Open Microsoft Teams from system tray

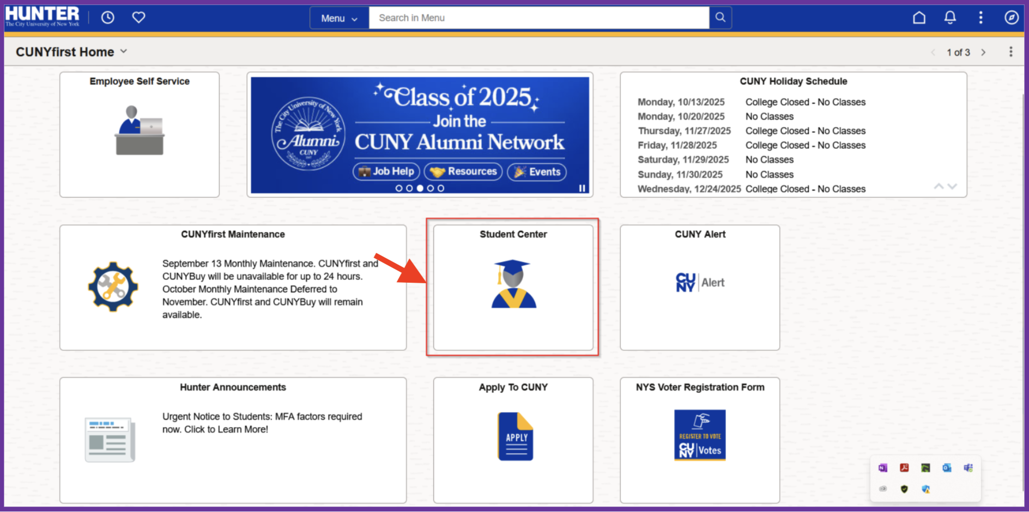[x=968, y=468]
